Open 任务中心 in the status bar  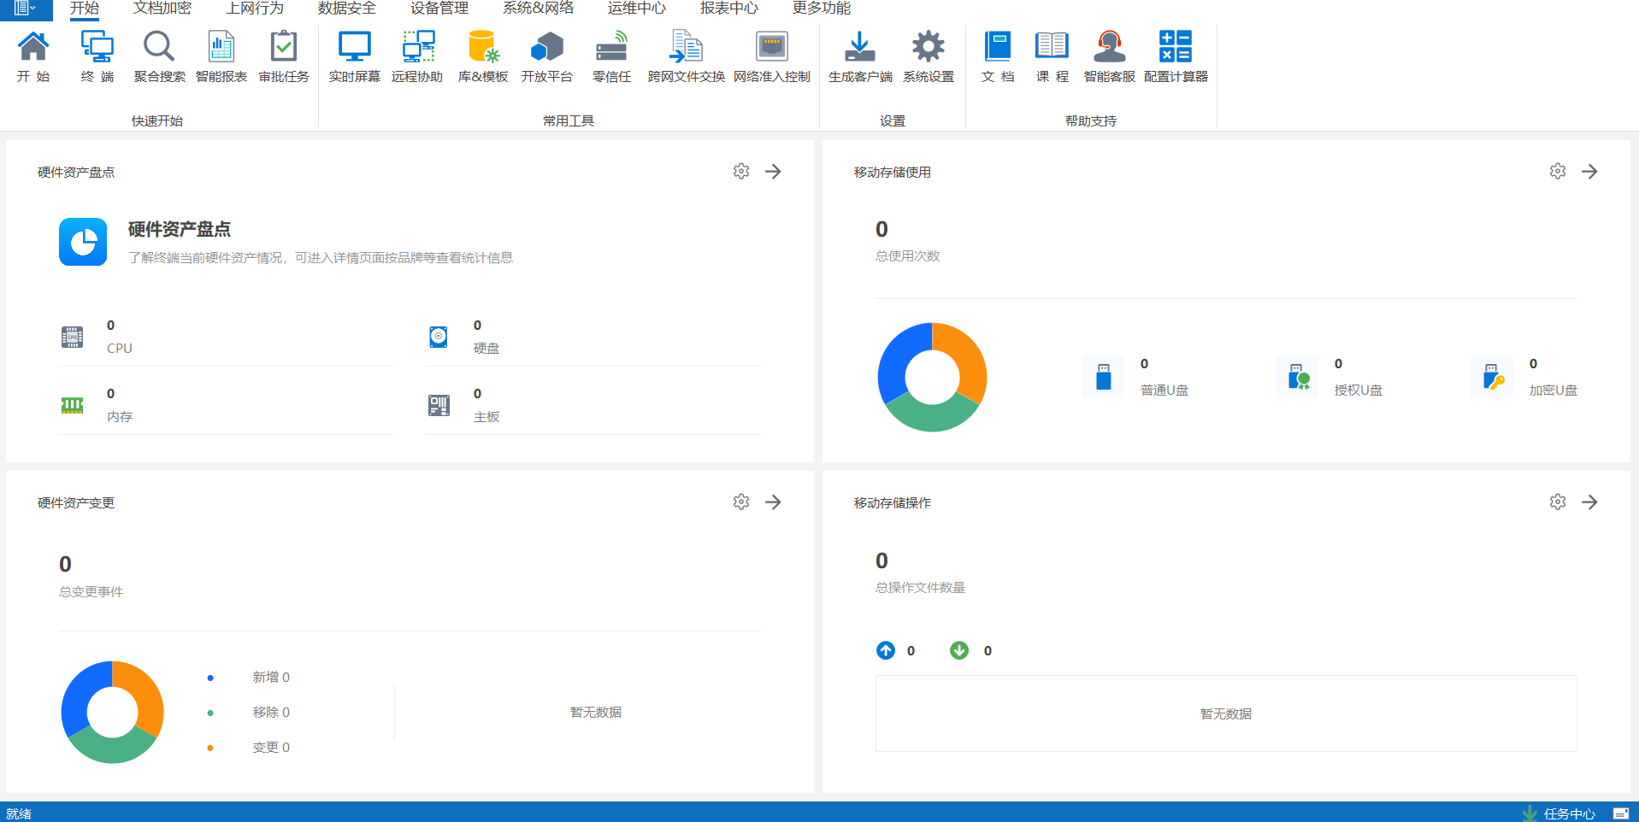click(x=1560, y=813)
